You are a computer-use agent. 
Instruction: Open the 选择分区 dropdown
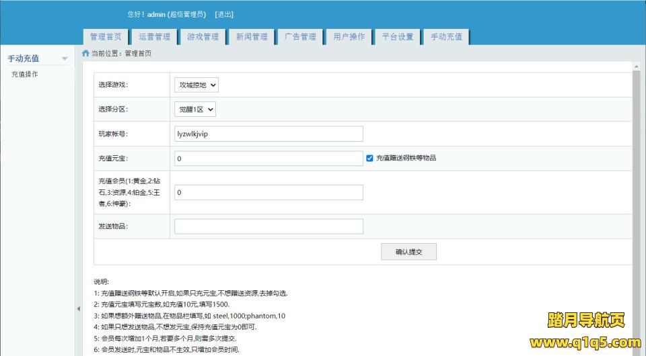pos(195,109)
